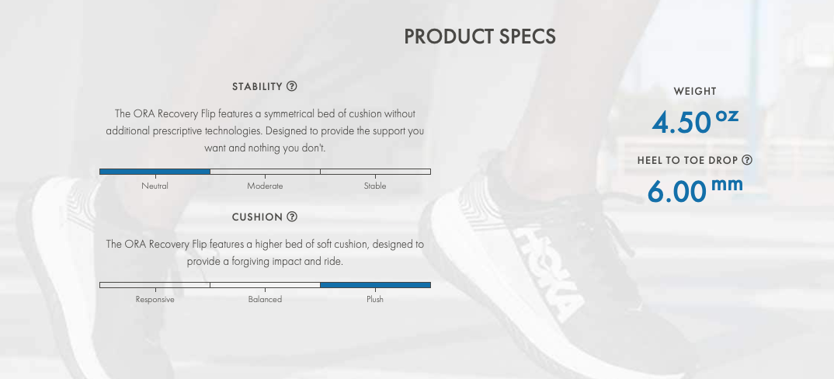Click the 6.00 mm drop value
This screenshot has height=379, width=834.
695,190
